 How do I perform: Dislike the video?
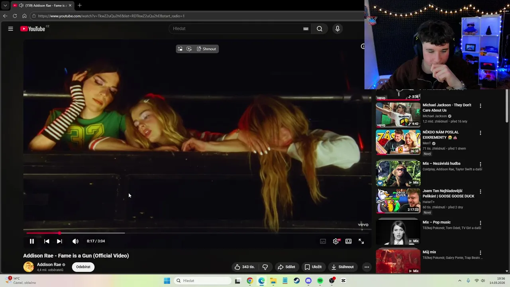(265, 267)
